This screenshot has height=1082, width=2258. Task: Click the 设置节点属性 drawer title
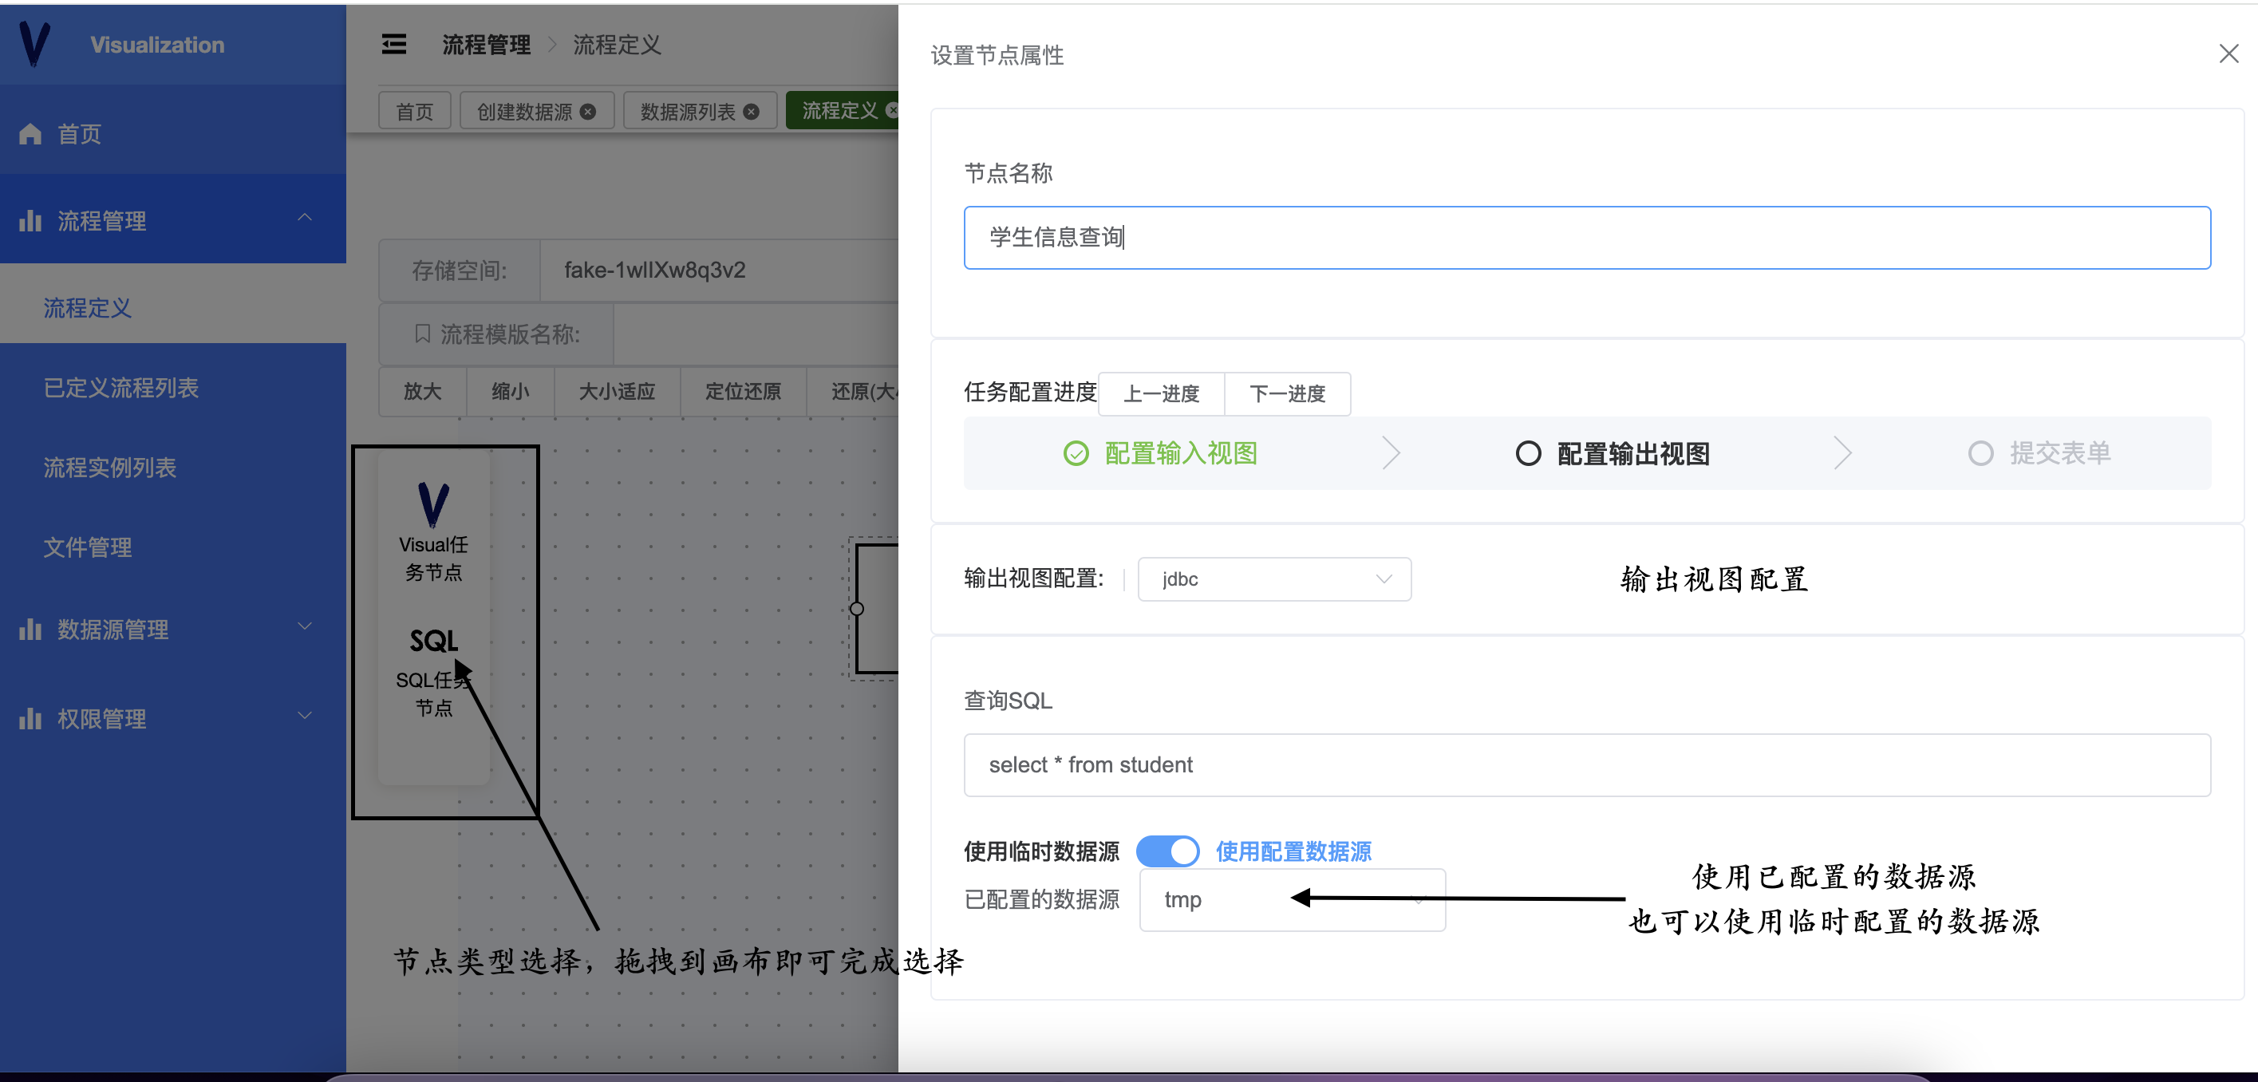click(997, 55)
